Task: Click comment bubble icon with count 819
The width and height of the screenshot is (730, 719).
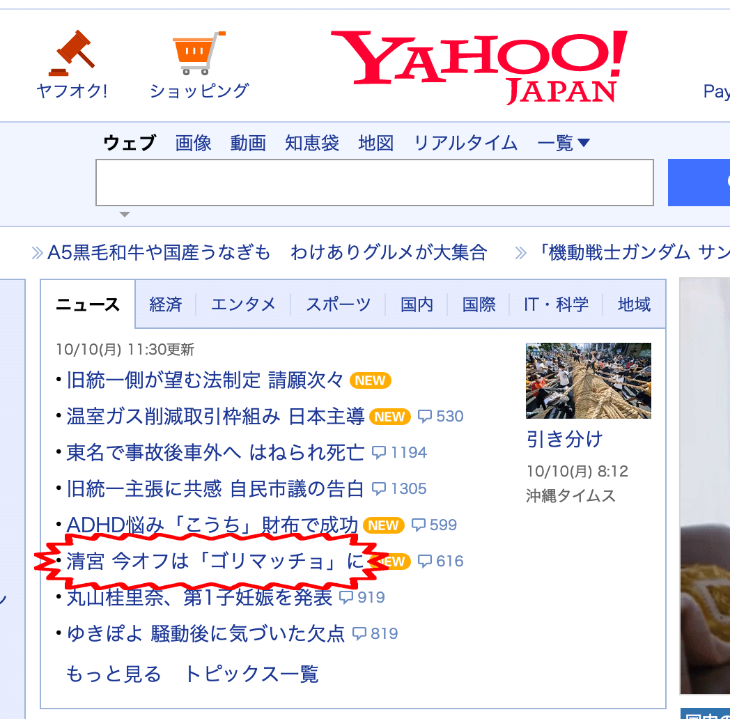Action: coord(359,634)
